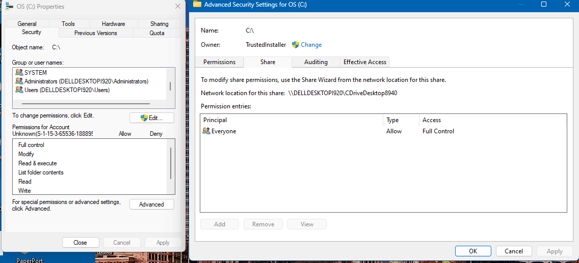The image size is (579, 263).
Task: Select SYSTEM in group or user names
Action: 36,73
